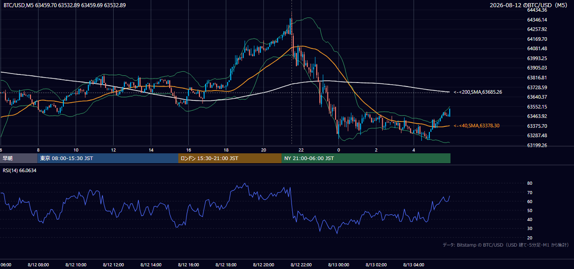Click hour tick 22 below price chart
The width and height of the screenshot is (574, 269).
[301, 150]
